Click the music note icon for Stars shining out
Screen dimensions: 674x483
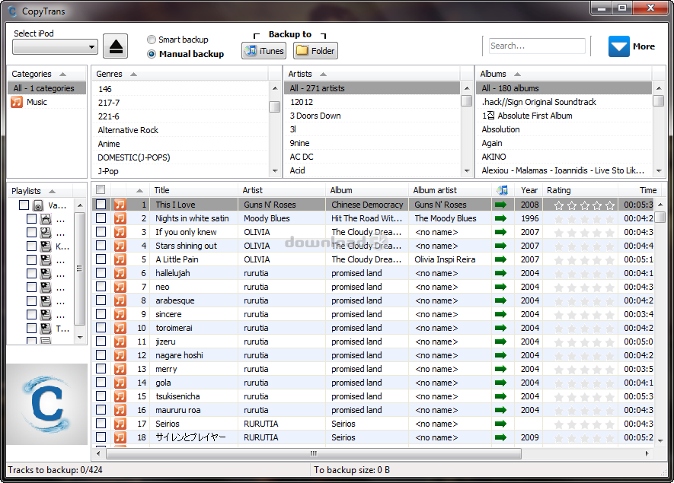120,246
